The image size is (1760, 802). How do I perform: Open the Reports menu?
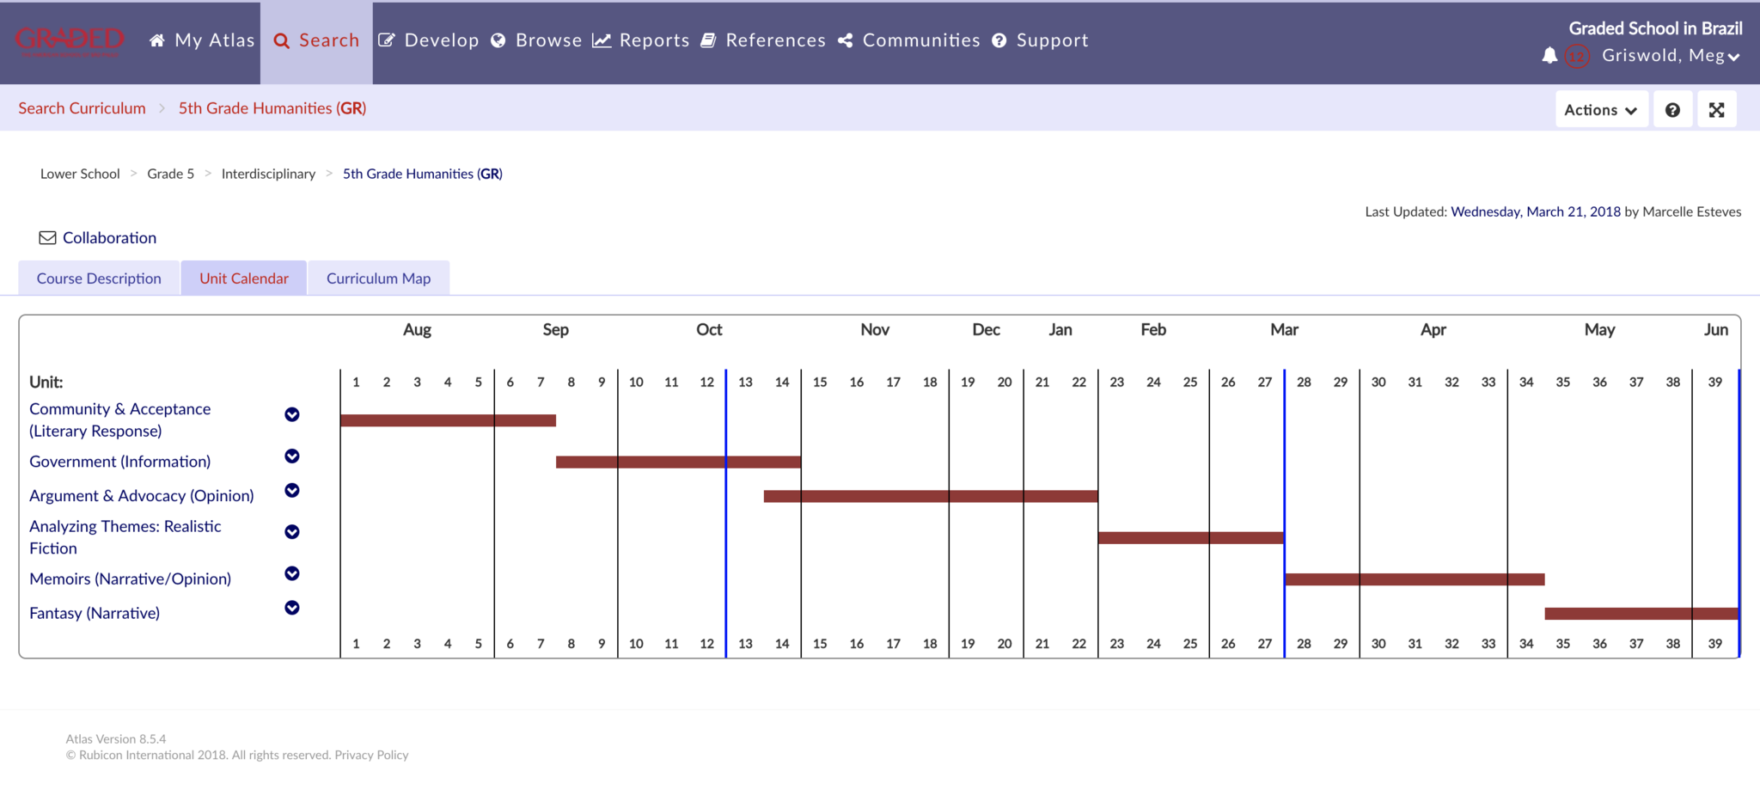point(641,40)
